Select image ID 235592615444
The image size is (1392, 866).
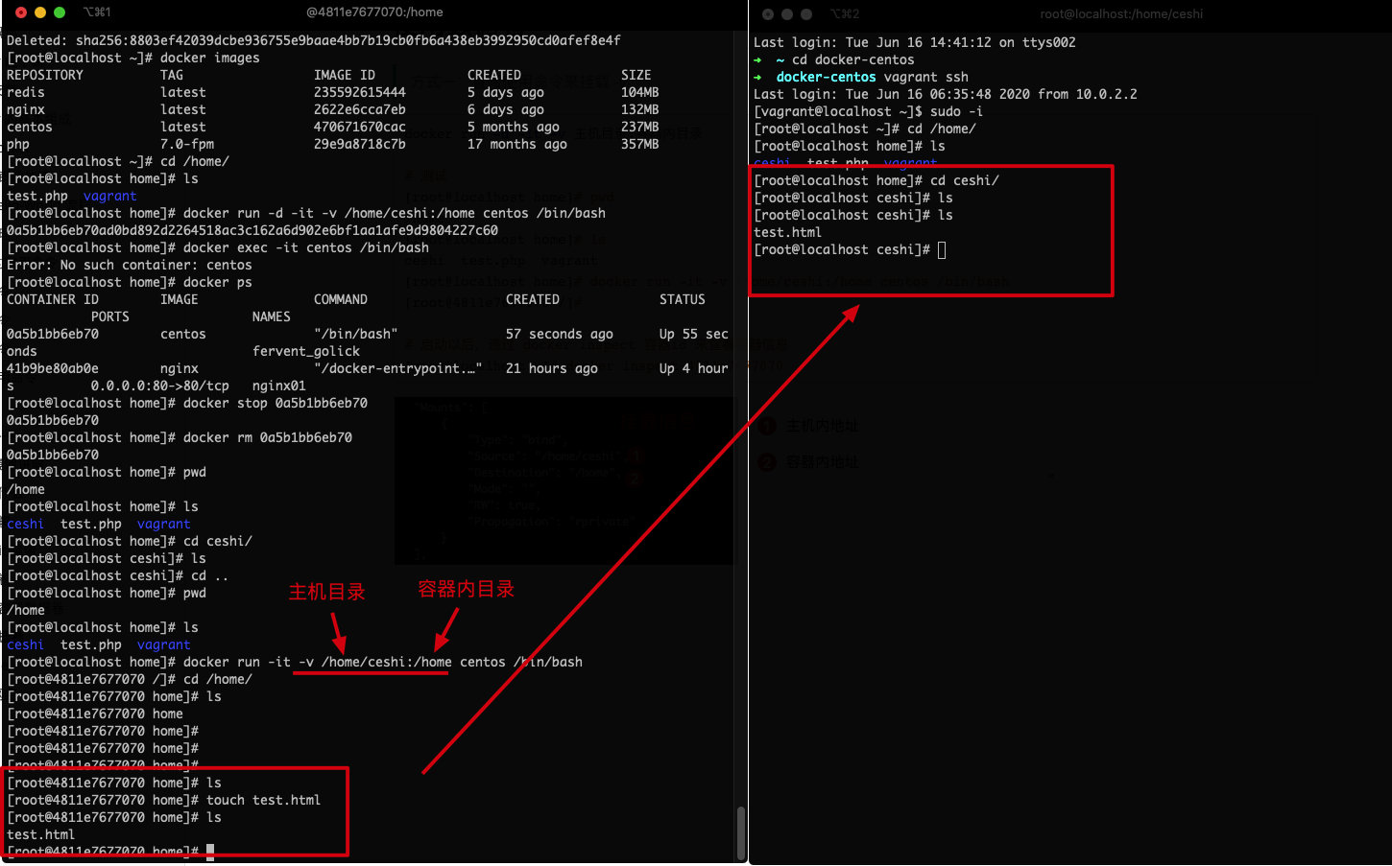[360, 92]
